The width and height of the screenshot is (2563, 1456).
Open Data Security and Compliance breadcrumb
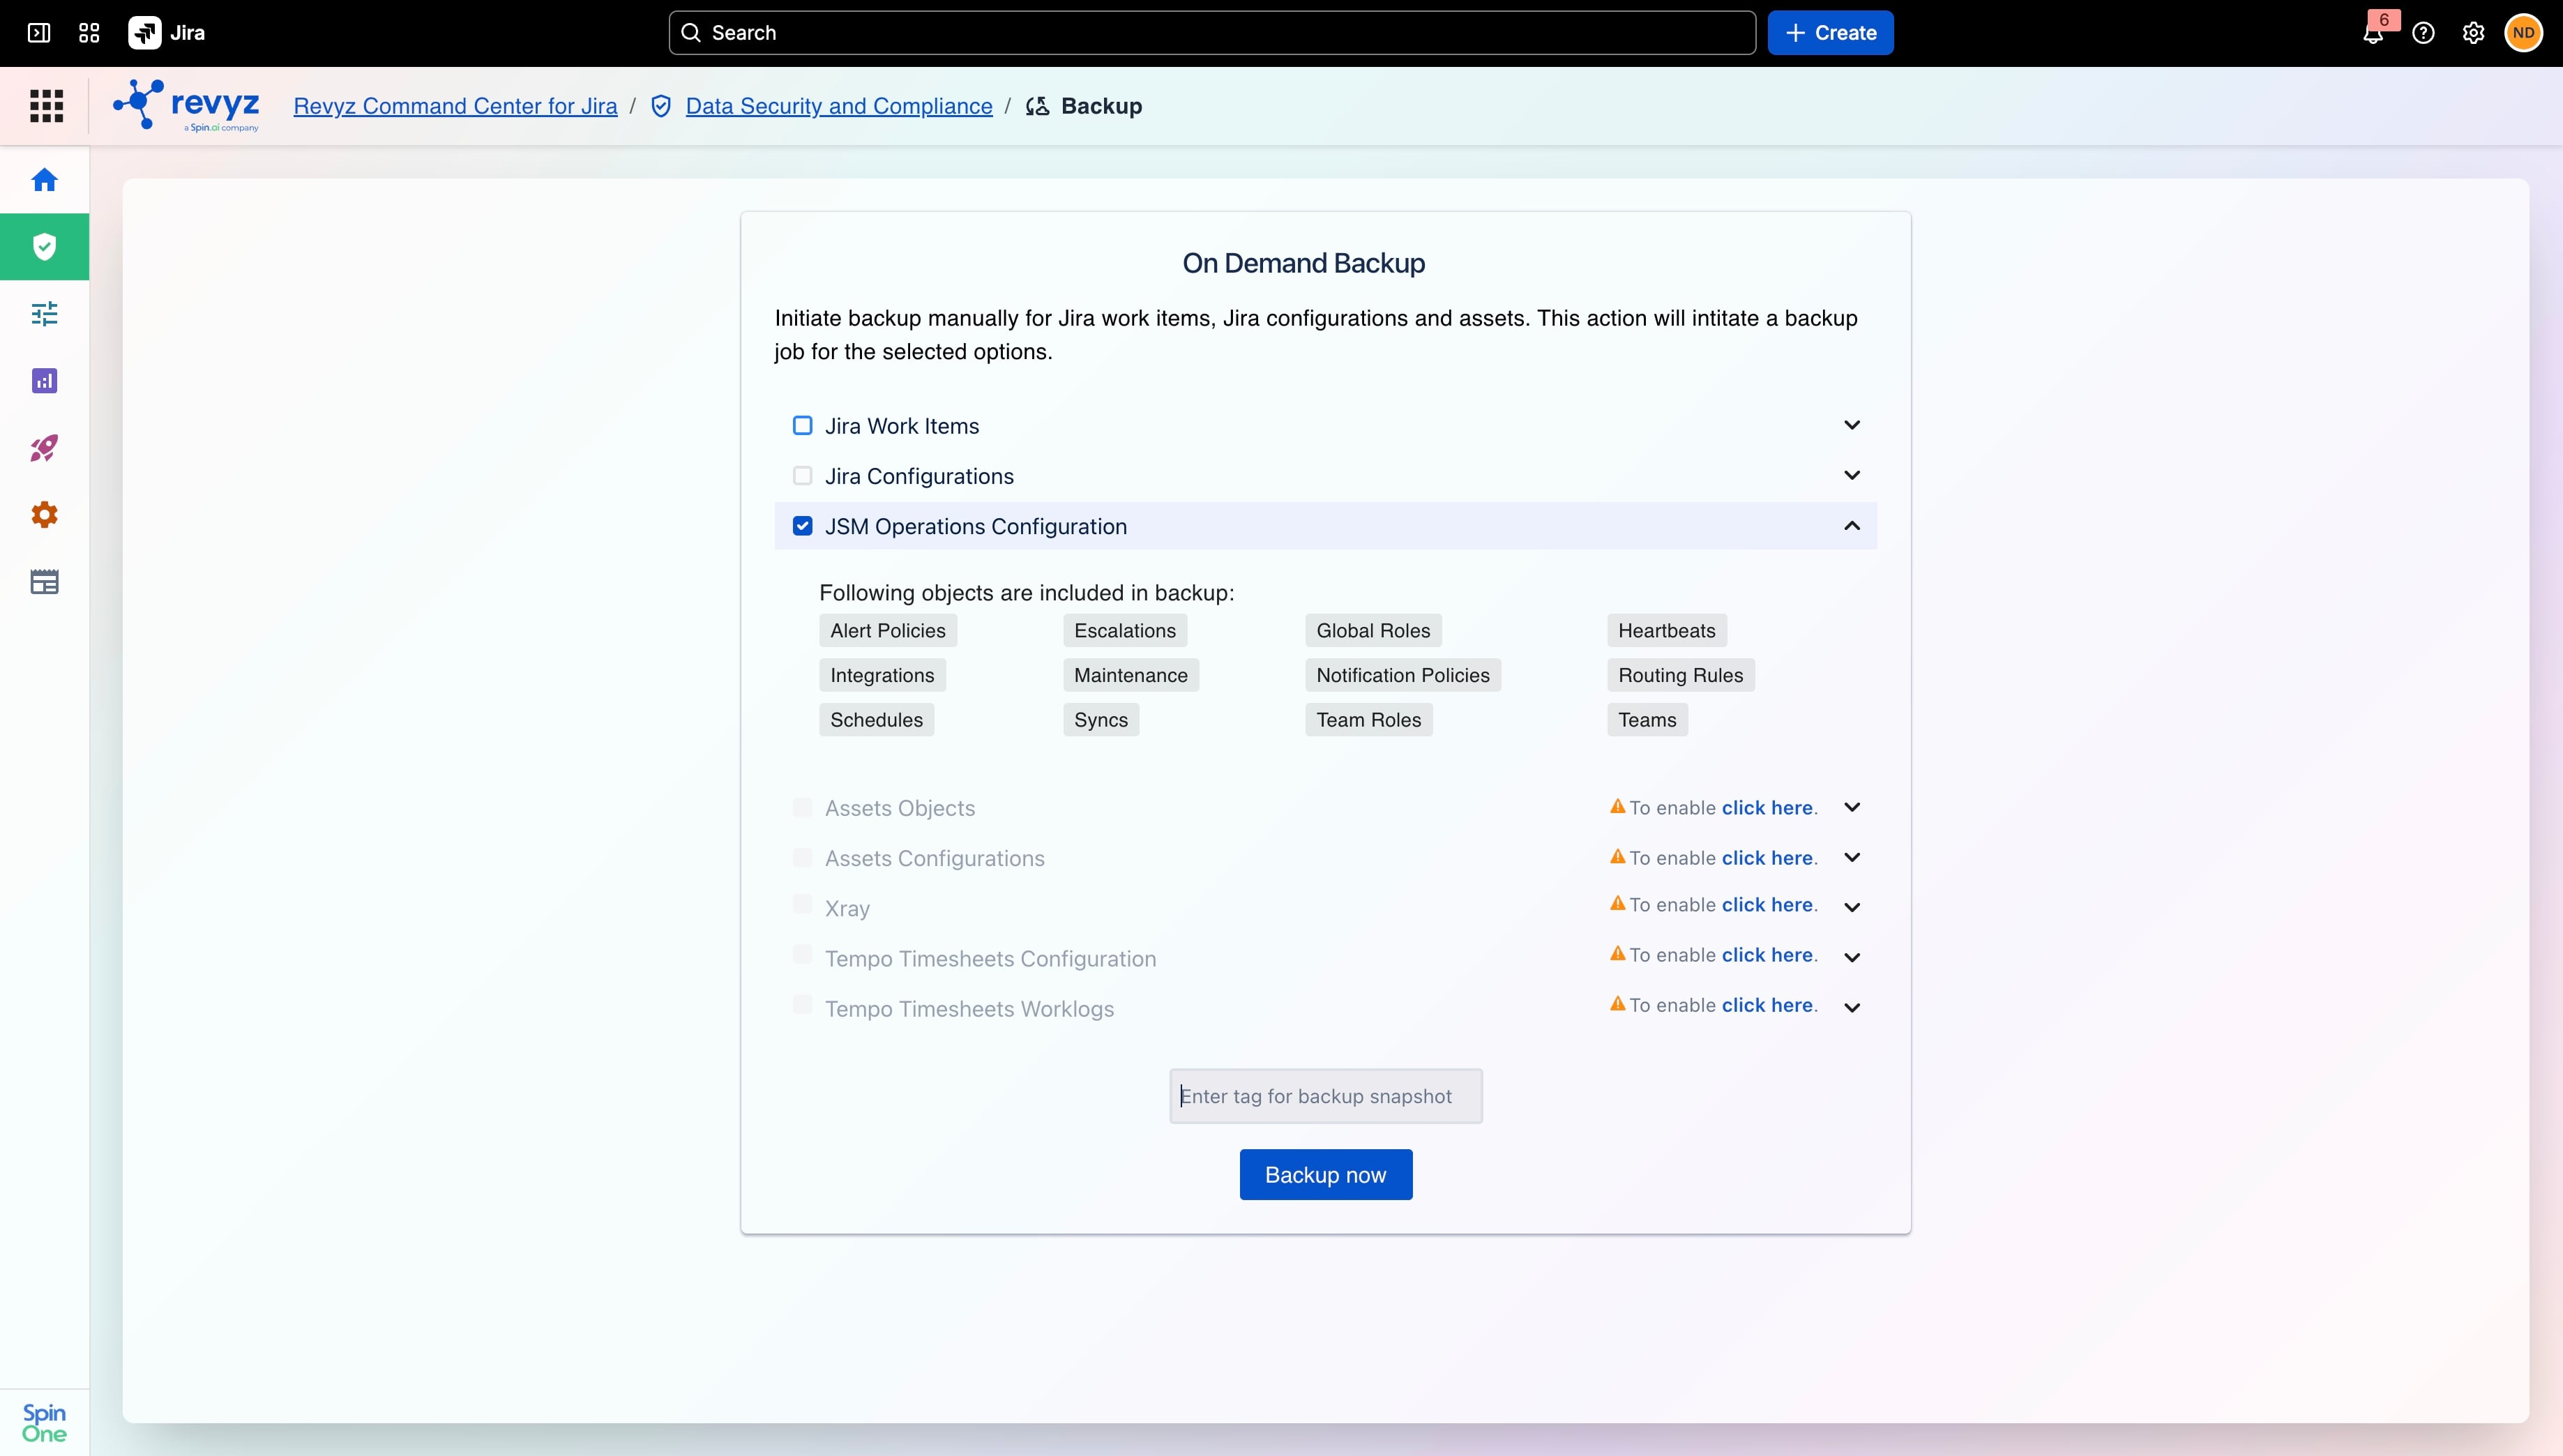[839, 106]
